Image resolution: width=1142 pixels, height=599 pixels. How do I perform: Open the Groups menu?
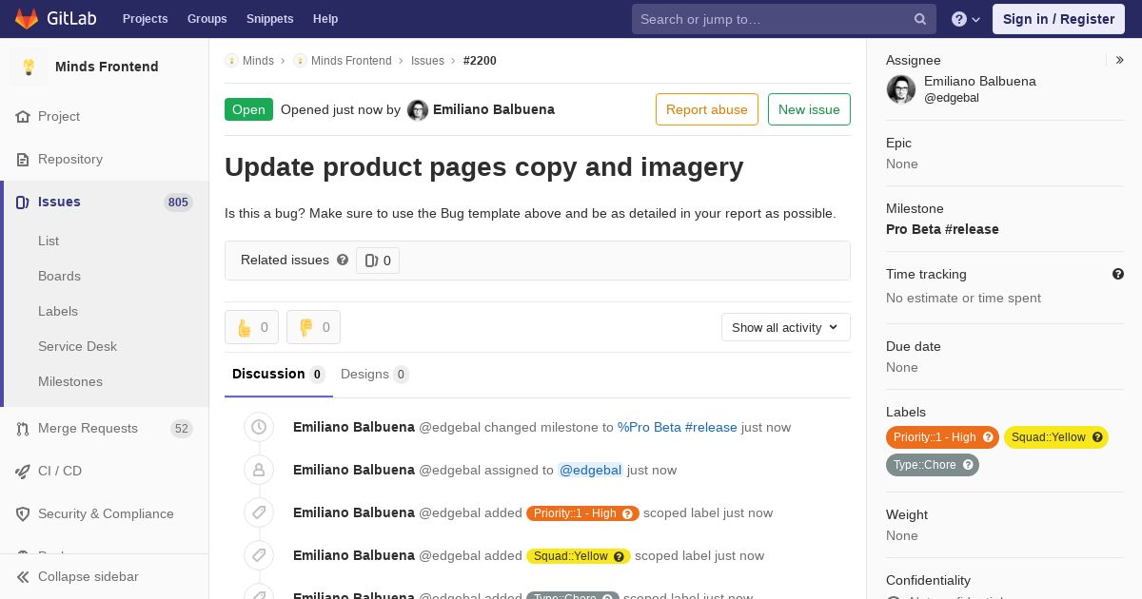(207, 19)
